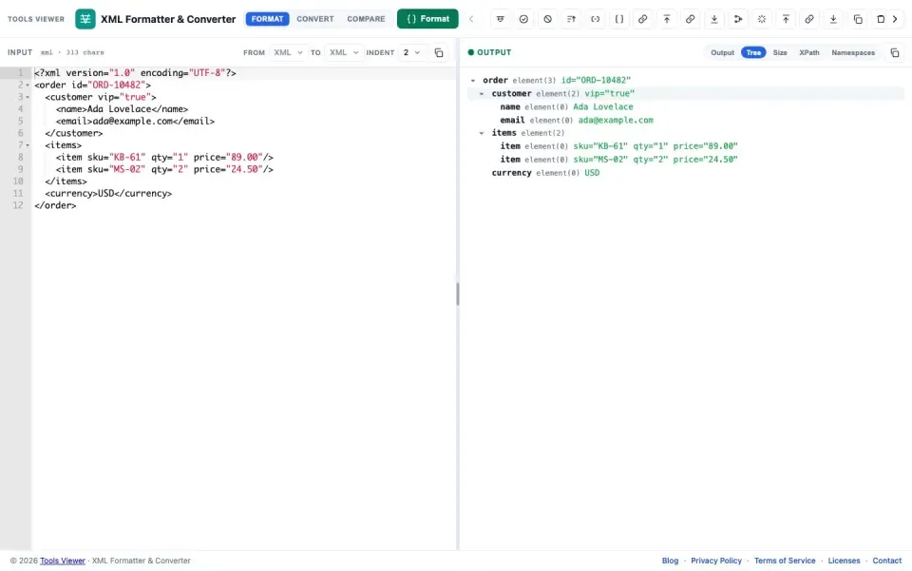This screenshot has height=571, width=912.
Task: Open the TO format XML dropdown
Action: tap(344, 52)
